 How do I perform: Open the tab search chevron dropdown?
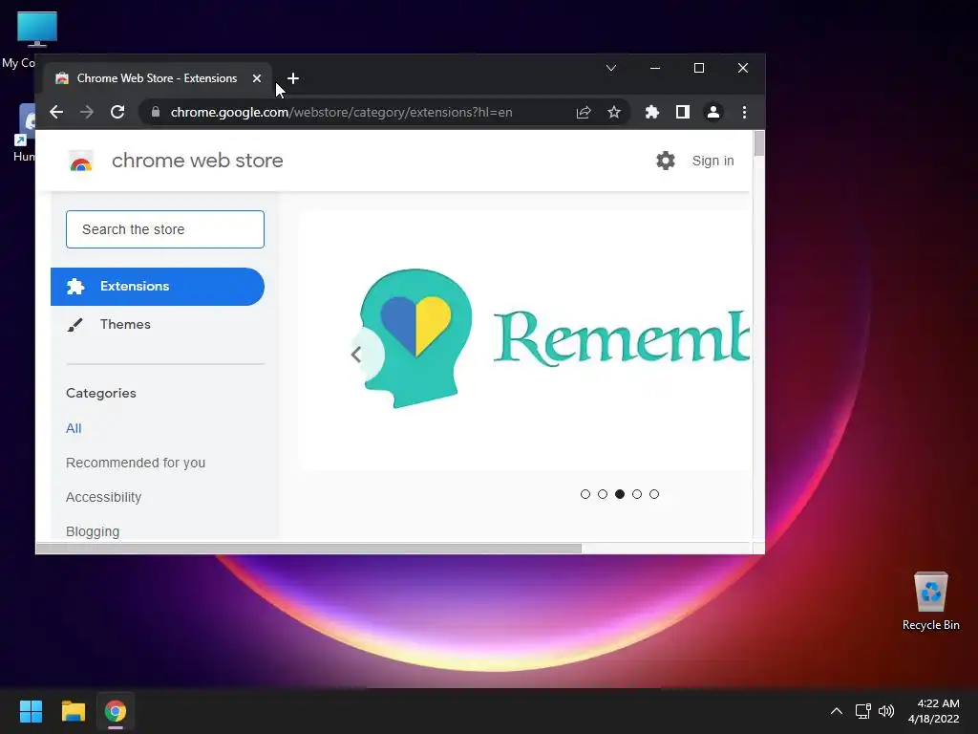[x=611, y=68]
